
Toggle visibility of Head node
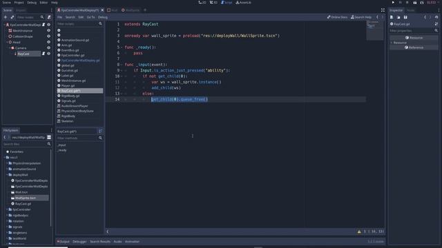(48, 42)
